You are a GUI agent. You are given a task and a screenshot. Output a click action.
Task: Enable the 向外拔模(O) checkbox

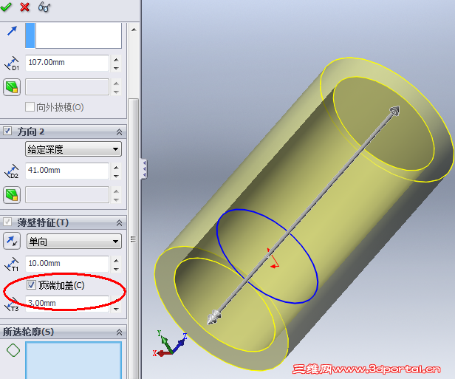(x=30, y=107)
